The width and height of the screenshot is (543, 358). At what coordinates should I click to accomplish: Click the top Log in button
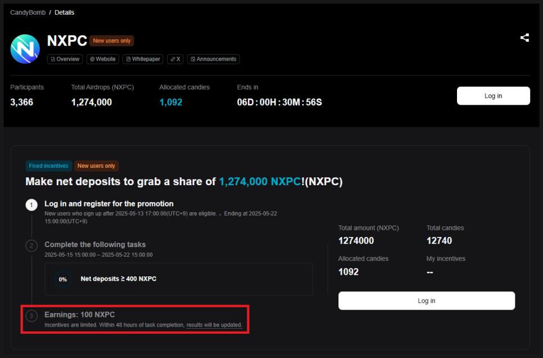[x=493, y=96]
